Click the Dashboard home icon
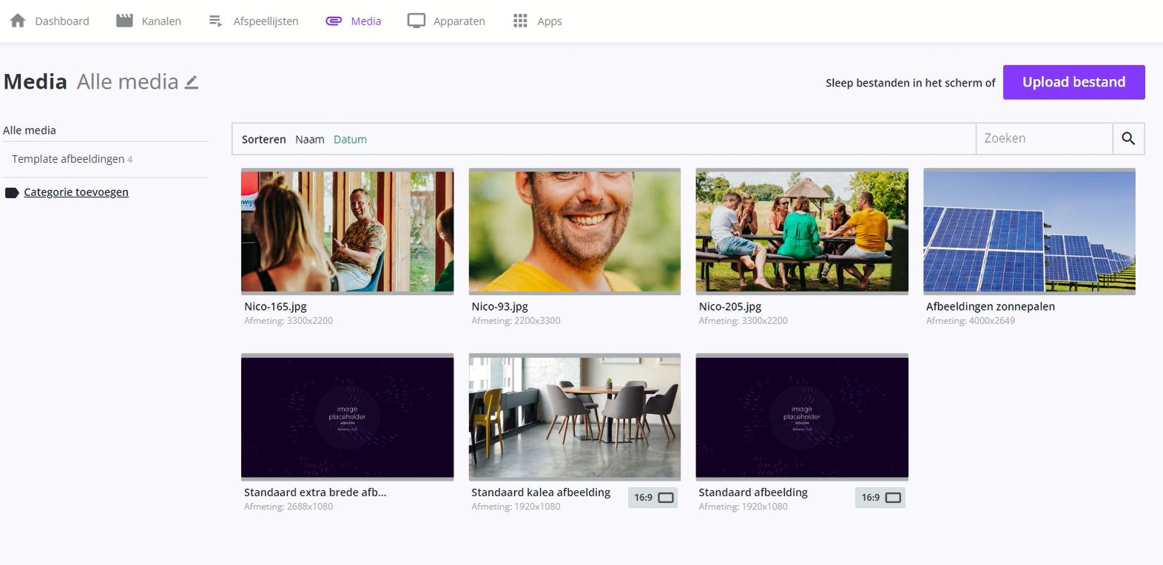Viewport: 1163px width, 565px height. [x=18, y=21]
